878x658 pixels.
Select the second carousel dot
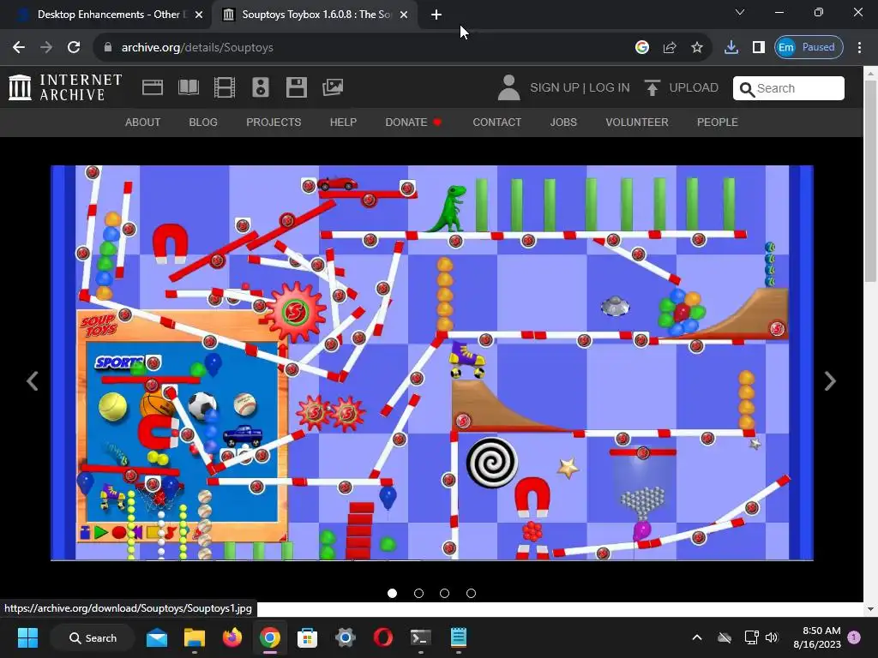[x=418, y=593]
